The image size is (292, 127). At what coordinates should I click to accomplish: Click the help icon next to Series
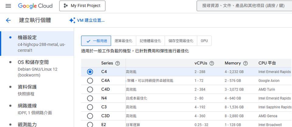pos(118,63)
